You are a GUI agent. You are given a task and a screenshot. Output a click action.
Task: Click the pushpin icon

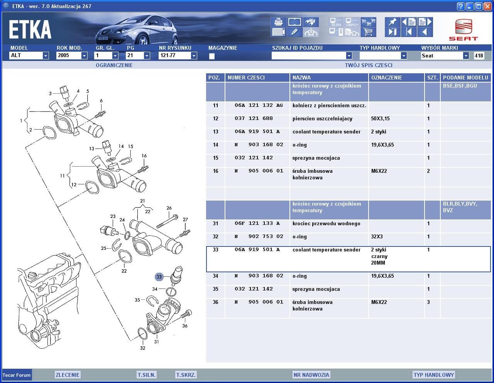click(x=392, y=22)
